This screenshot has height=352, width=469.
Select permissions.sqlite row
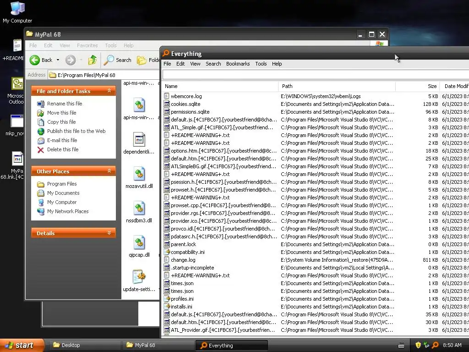point(316,112)
